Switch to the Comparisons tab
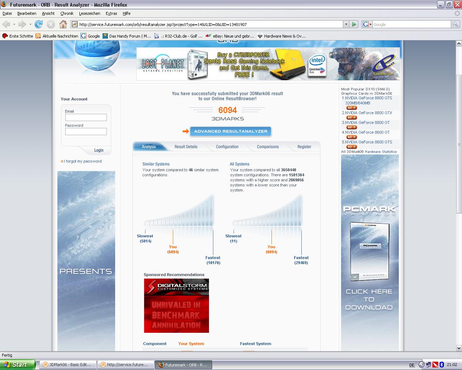 tap(268, 147)
